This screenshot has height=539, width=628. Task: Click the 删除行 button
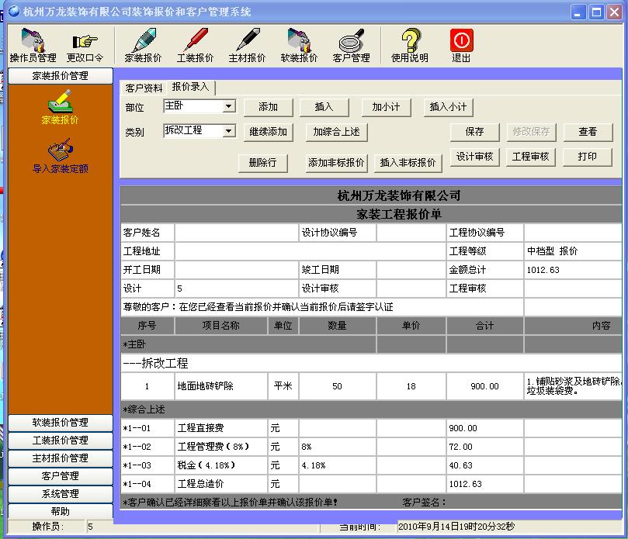[262, 163]
